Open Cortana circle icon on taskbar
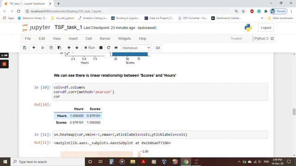This screenshot has height=166, width=296. coord(90,162)
